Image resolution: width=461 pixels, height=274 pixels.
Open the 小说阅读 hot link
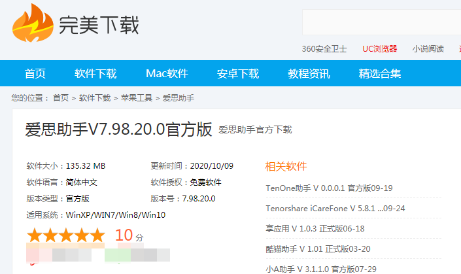tap(428, 49)
